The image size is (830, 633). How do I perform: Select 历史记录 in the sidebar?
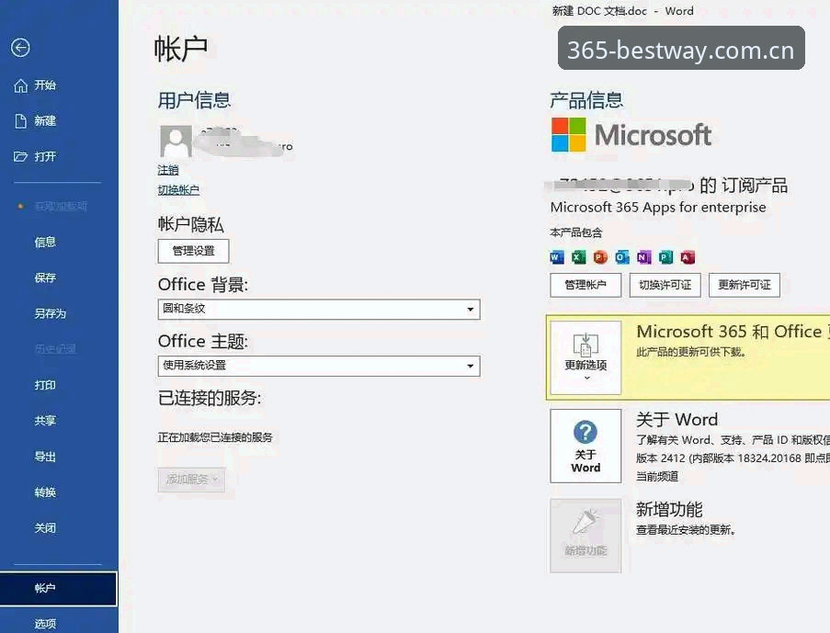pos(55,349)
